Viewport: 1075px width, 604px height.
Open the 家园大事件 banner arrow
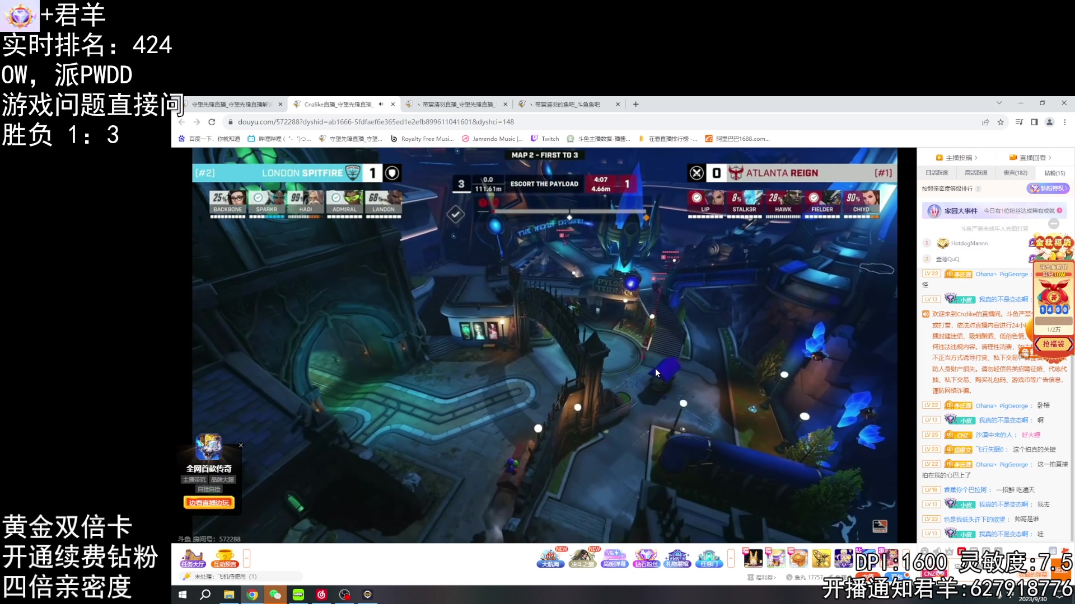coord(1059,211)
